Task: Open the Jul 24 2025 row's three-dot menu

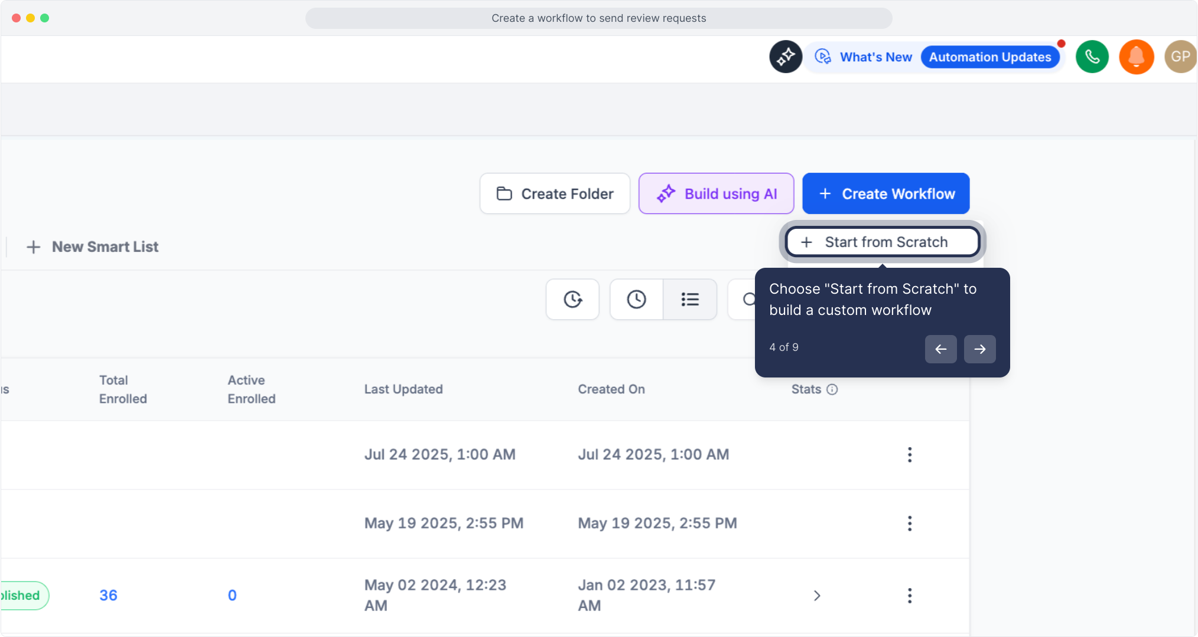Action: point(909,454)
